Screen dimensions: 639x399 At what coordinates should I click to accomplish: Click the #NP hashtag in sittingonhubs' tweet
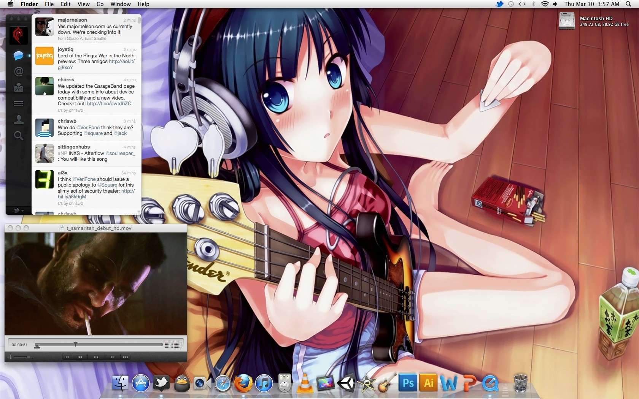click(62, 154)
